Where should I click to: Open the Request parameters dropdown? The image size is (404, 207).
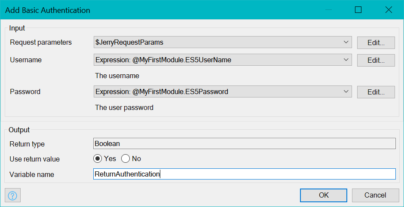click(223, 42)
